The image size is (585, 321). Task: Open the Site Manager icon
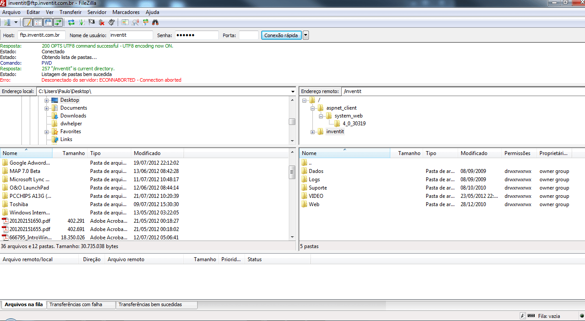point(7,22)
